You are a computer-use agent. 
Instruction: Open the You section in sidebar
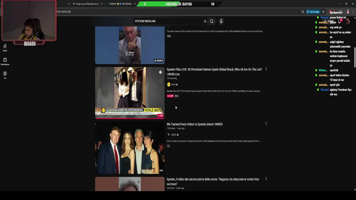click(x=5, y=75)
